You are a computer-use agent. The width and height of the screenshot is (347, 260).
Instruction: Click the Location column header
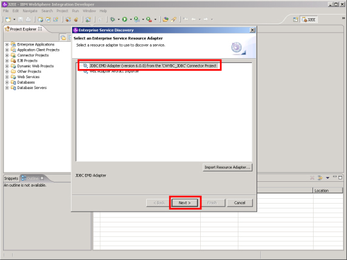(328, 190)
